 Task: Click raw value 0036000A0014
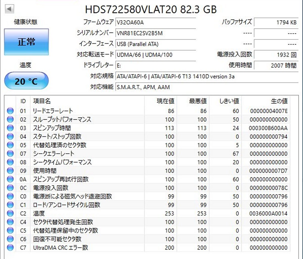[268, 214]
